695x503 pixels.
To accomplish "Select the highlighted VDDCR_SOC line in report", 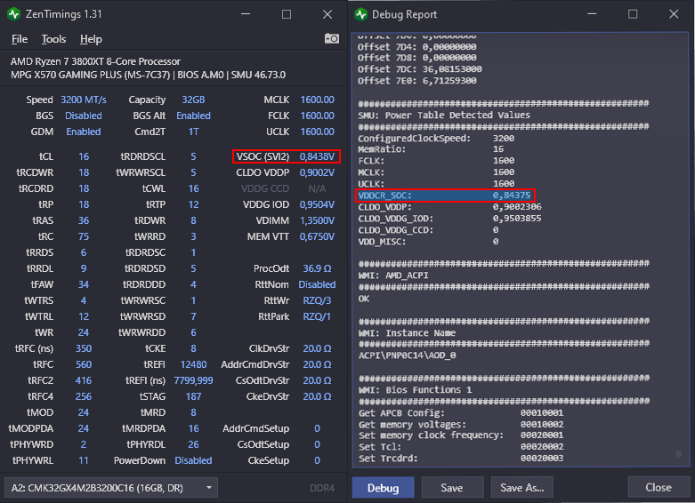I will point(445,196).
